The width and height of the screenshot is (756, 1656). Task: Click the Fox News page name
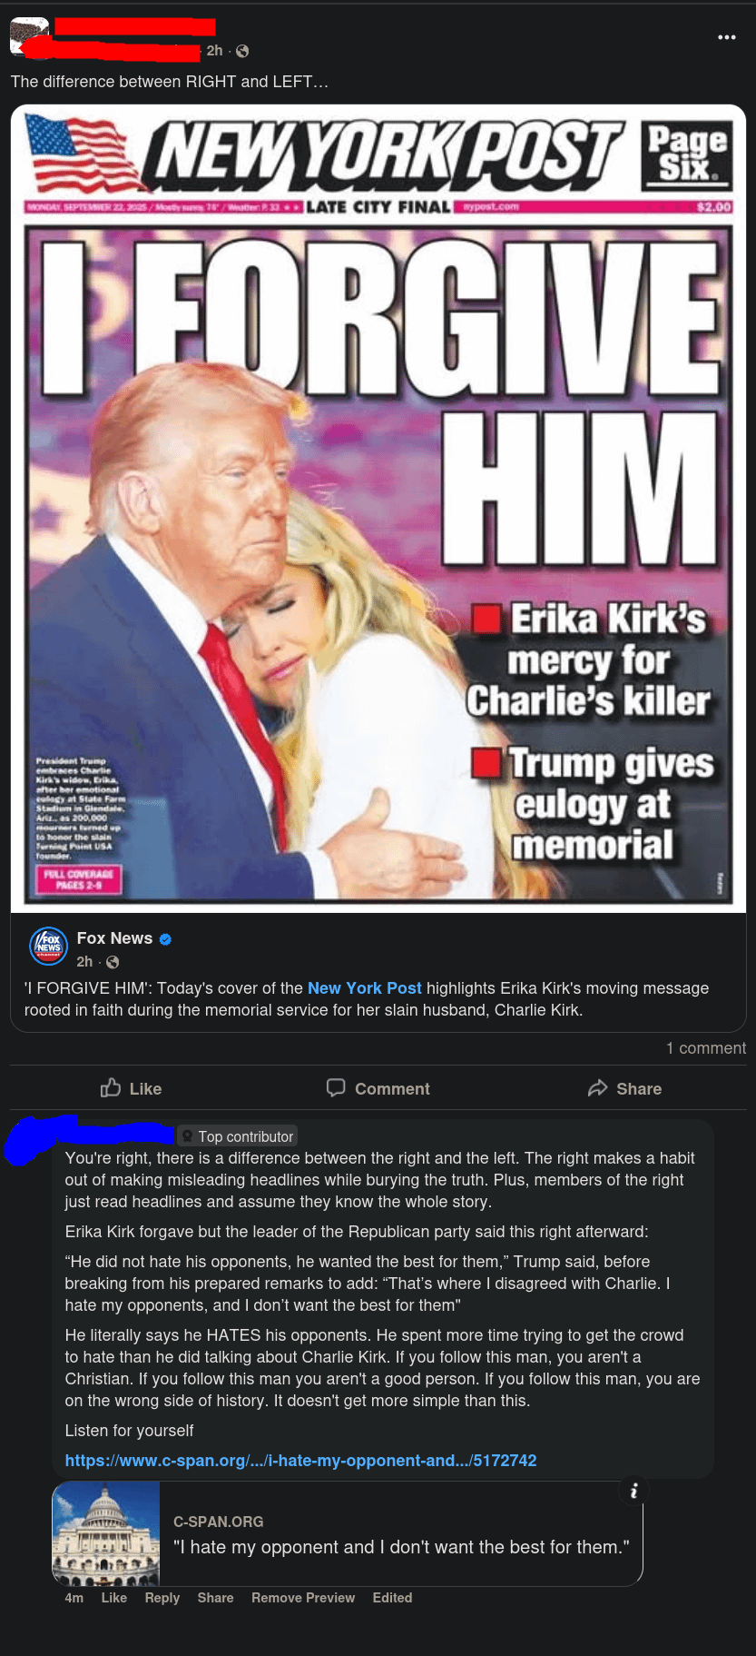pyautogui.click(x=114, y=938)
